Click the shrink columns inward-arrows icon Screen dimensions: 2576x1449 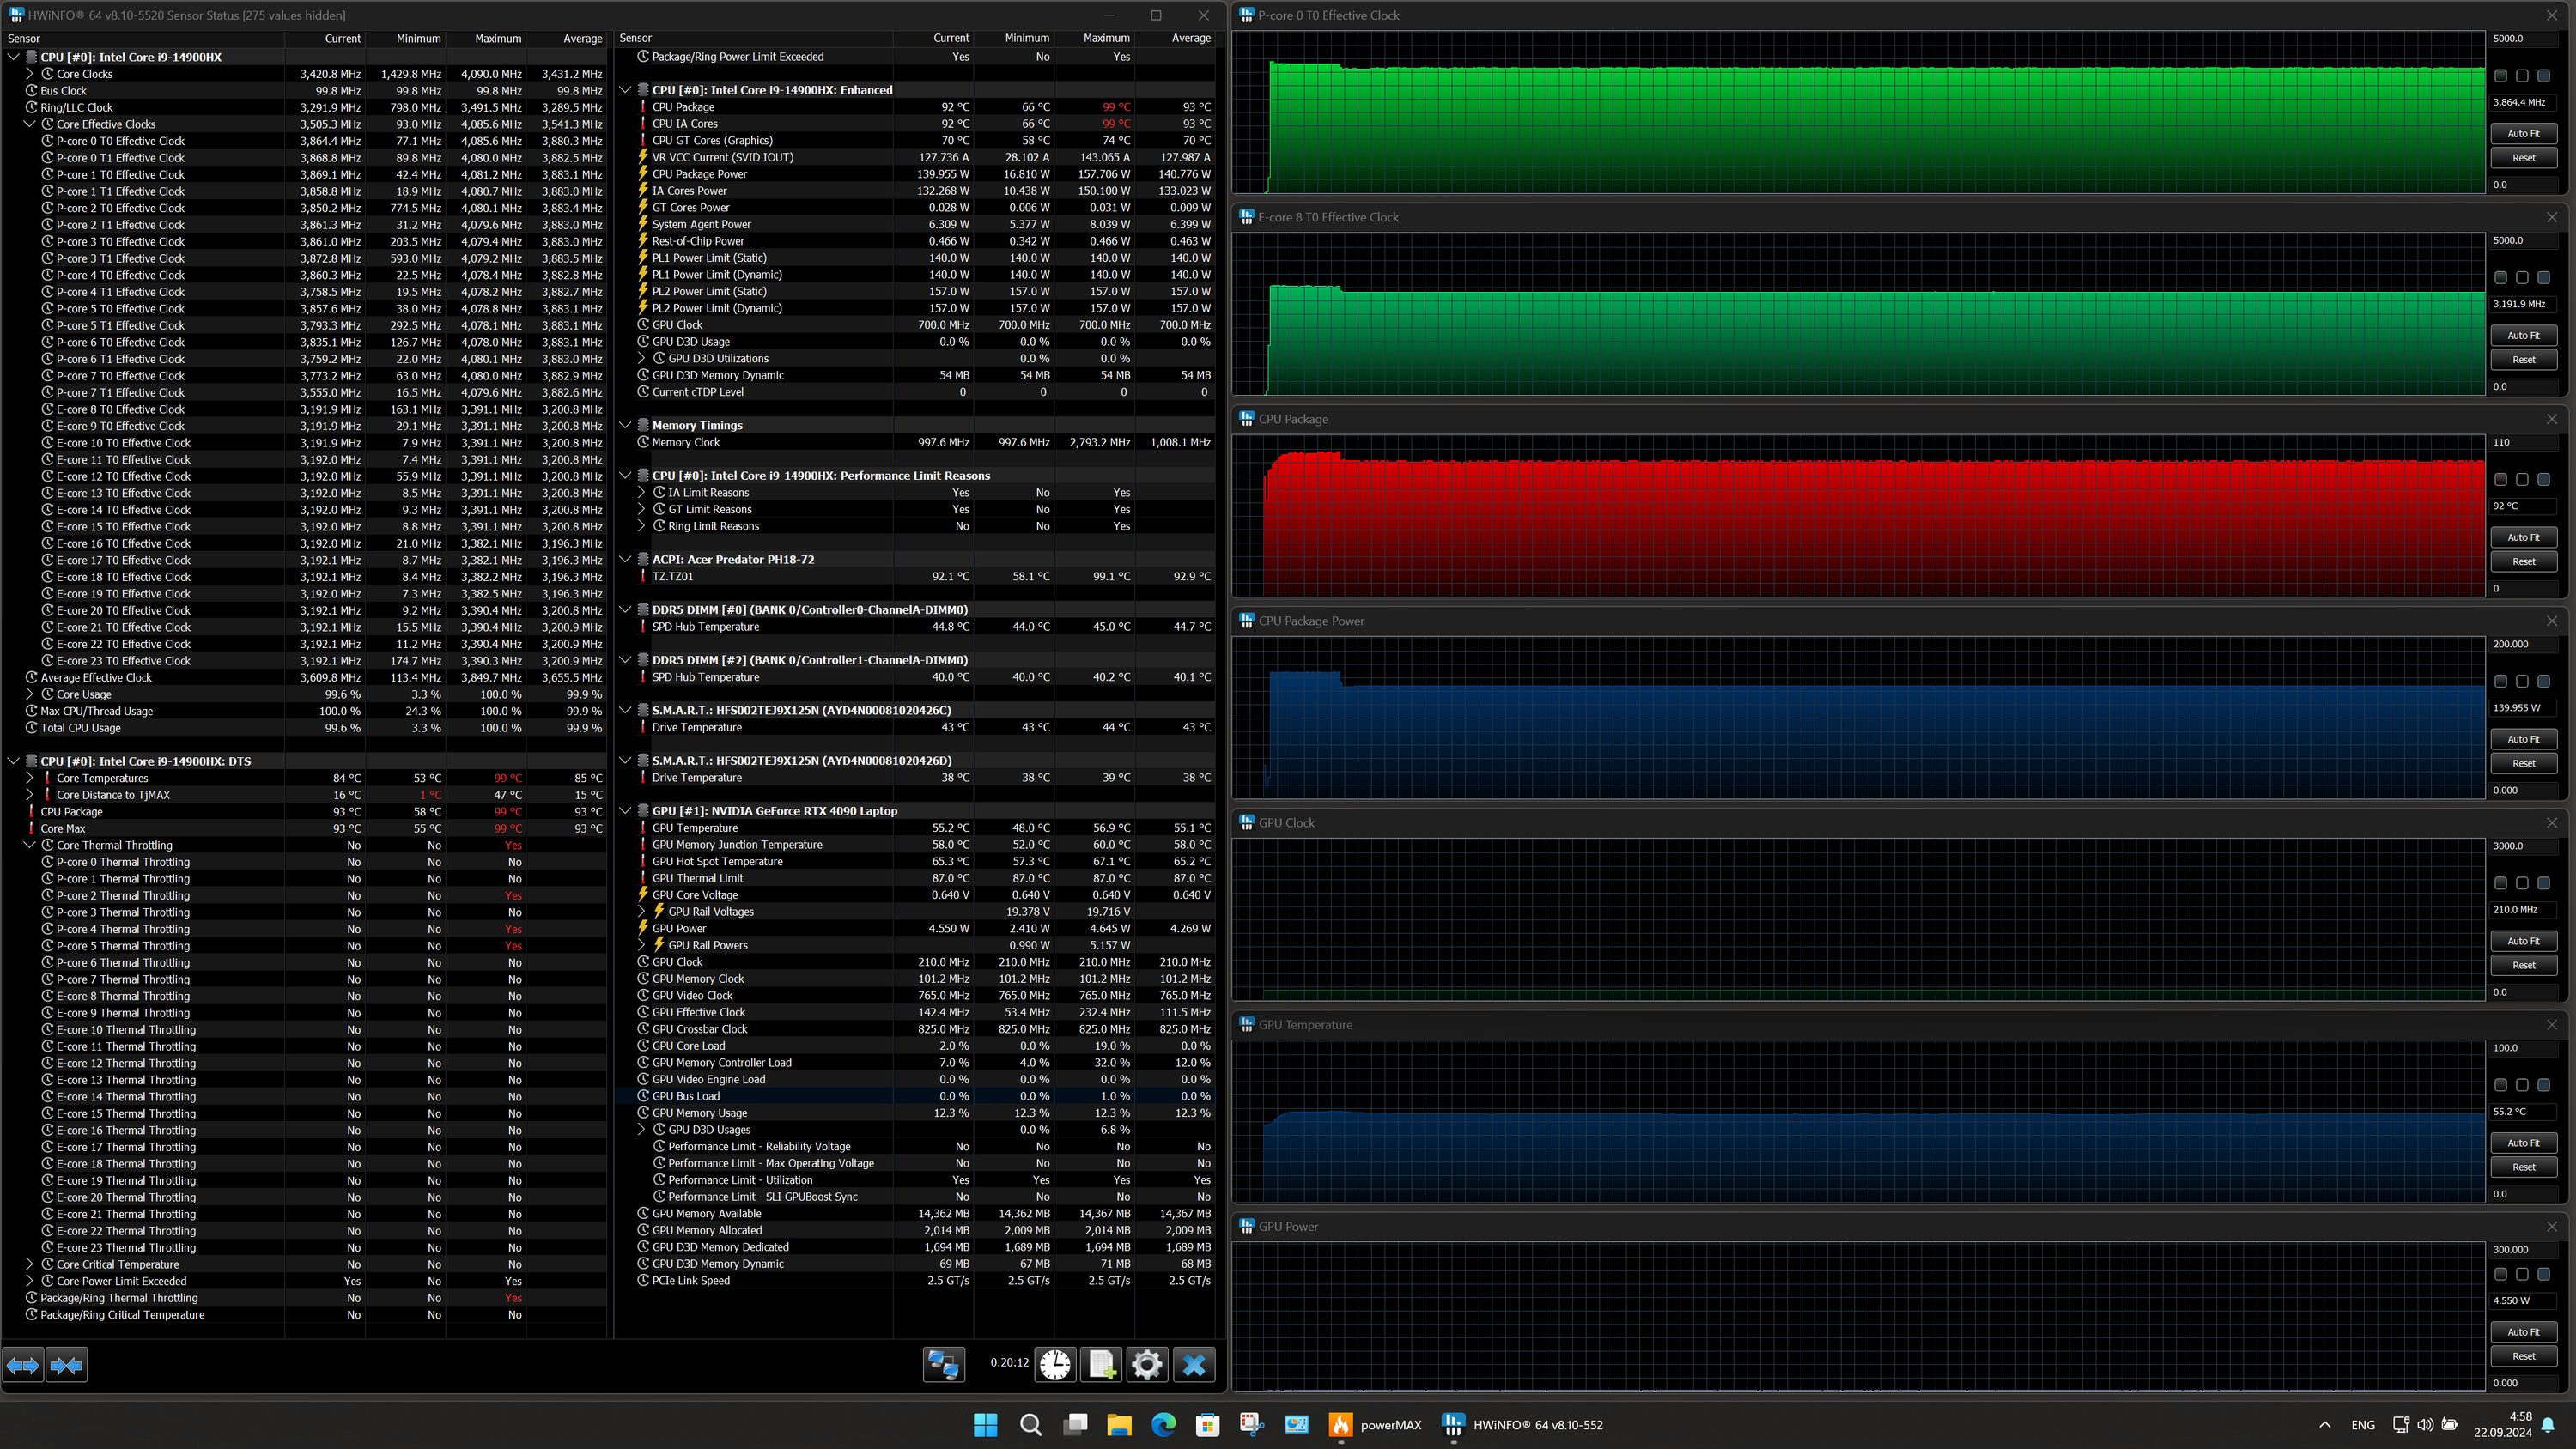(67, 1365)
